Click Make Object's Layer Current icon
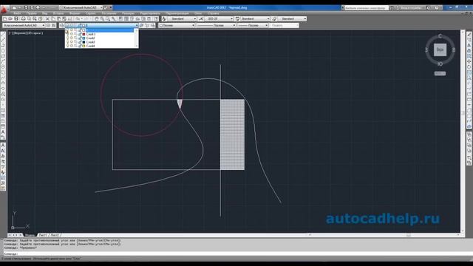 pyautogui.click(x=141, y=25)
